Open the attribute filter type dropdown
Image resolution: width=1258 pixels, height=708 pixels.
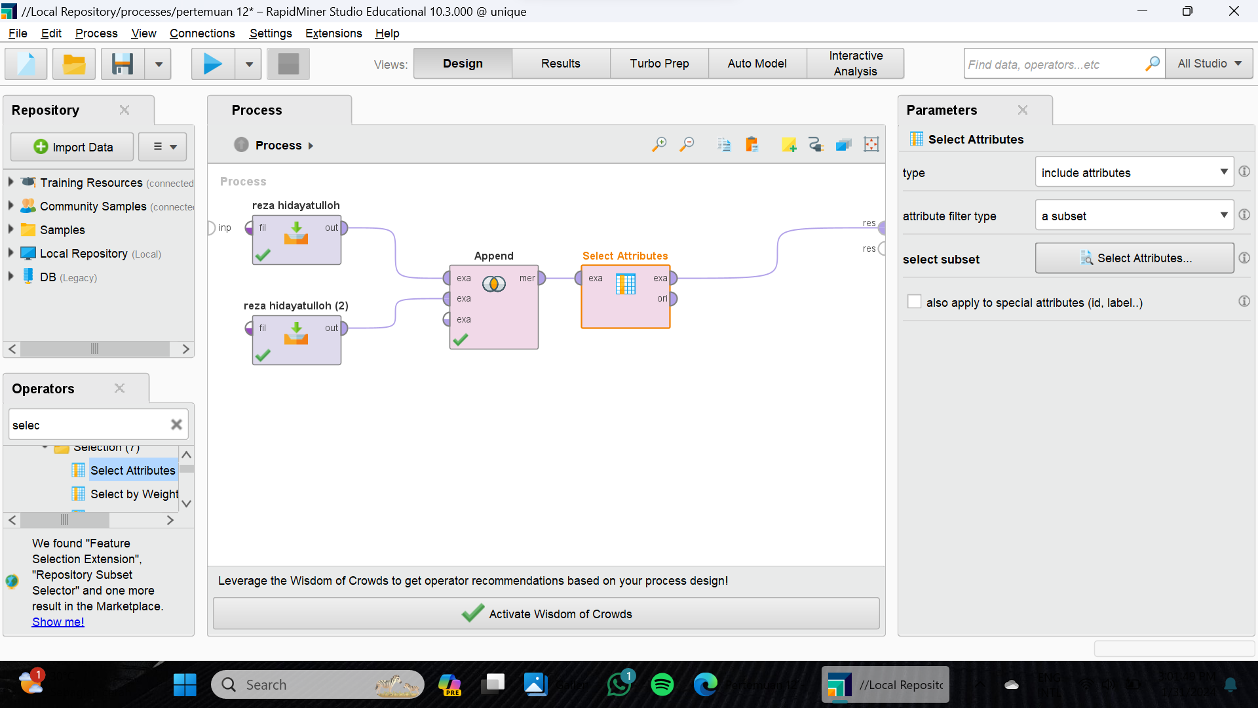1134,216
